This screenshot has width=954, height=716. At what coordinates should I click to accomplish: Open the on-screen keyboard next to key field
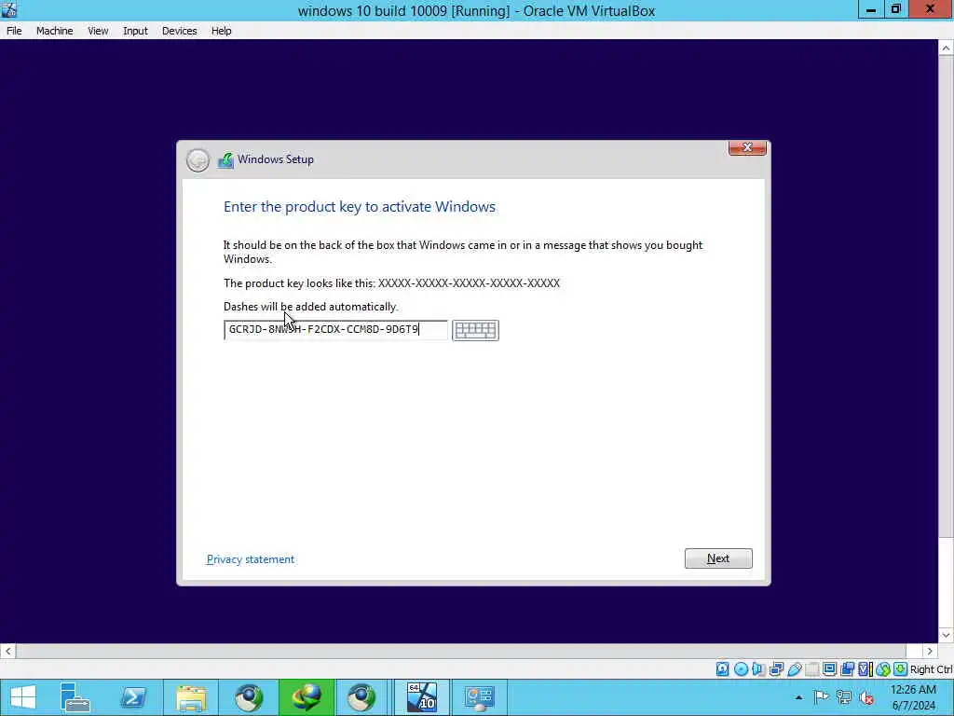pyautogui.click(x=475, y=330)
